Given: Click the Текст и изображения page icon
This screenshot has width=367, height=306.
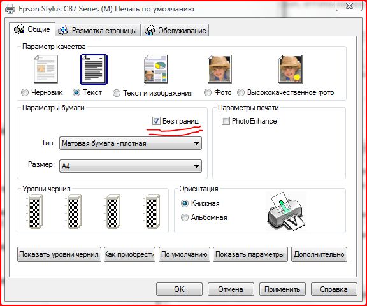Looking at the screenshot, I should point(156,69).
